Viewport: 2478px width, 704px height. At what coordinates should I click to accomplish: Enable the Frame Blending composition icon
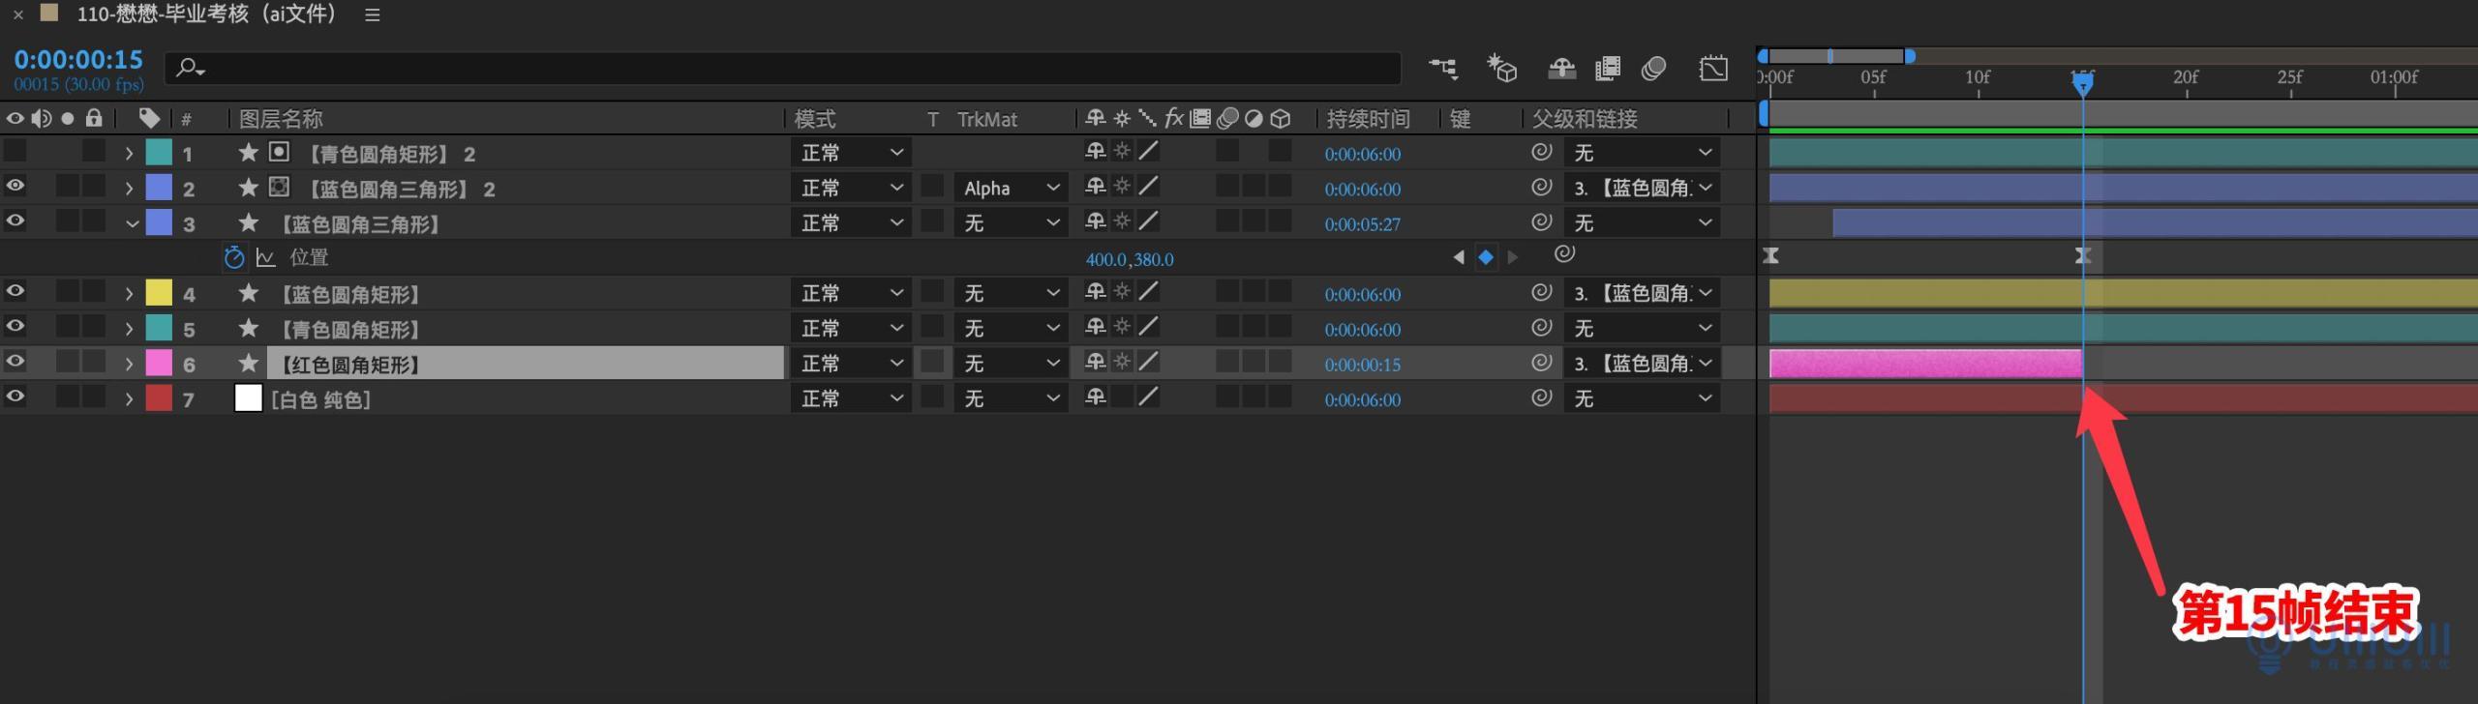1608,68
